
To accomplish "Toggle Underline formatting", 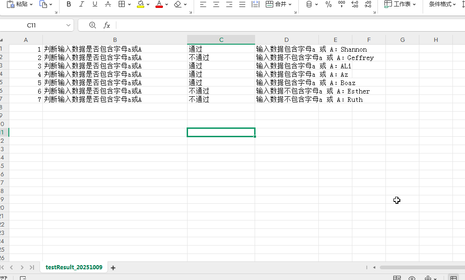I will [x=95, y=4].
